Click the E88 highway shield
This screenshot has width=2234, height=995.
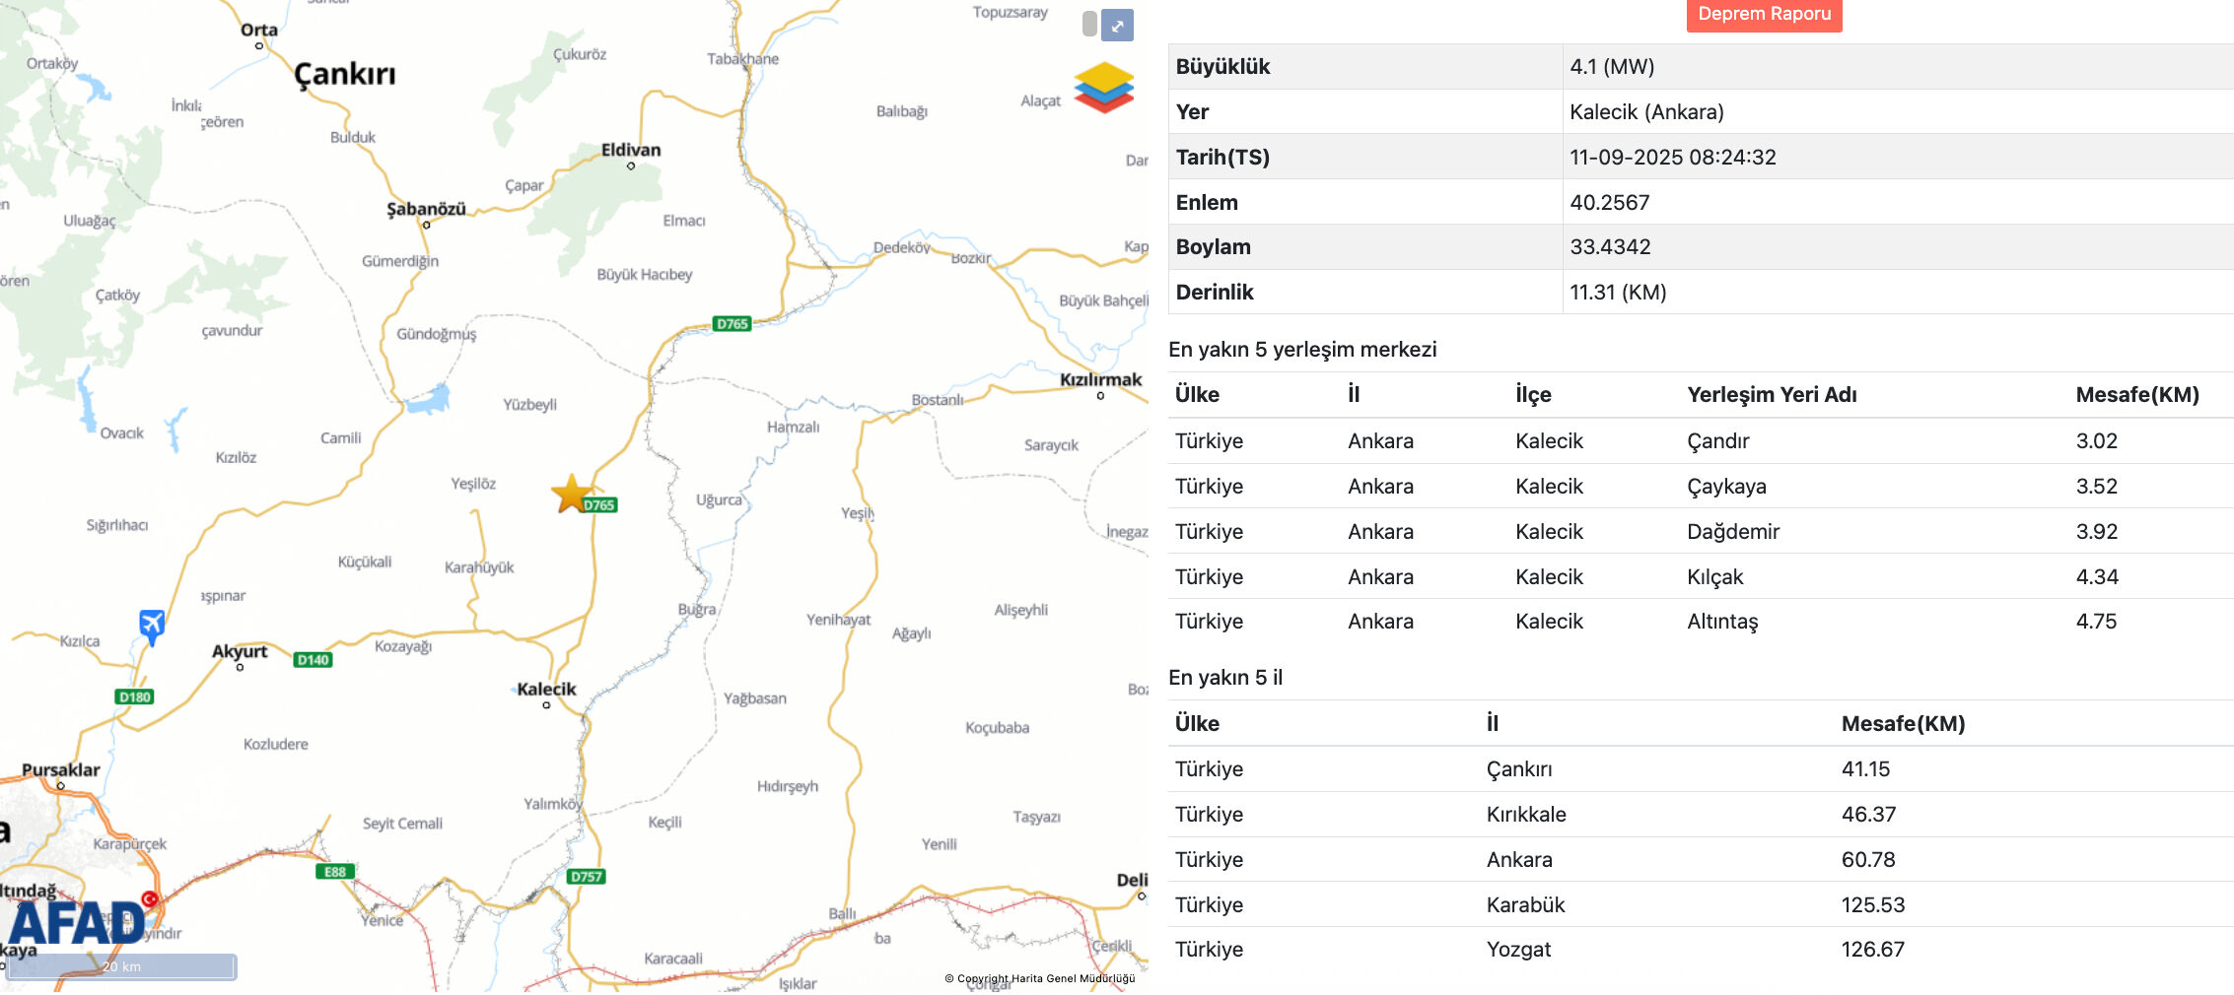tap(335, 872)
